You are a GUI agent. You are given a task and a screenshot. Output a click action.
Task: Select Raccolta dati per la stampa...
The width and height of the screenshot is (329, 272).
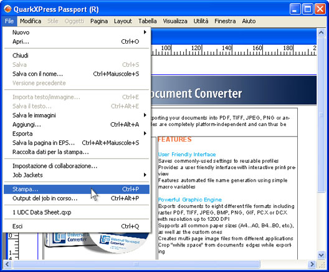coord(77,152)
